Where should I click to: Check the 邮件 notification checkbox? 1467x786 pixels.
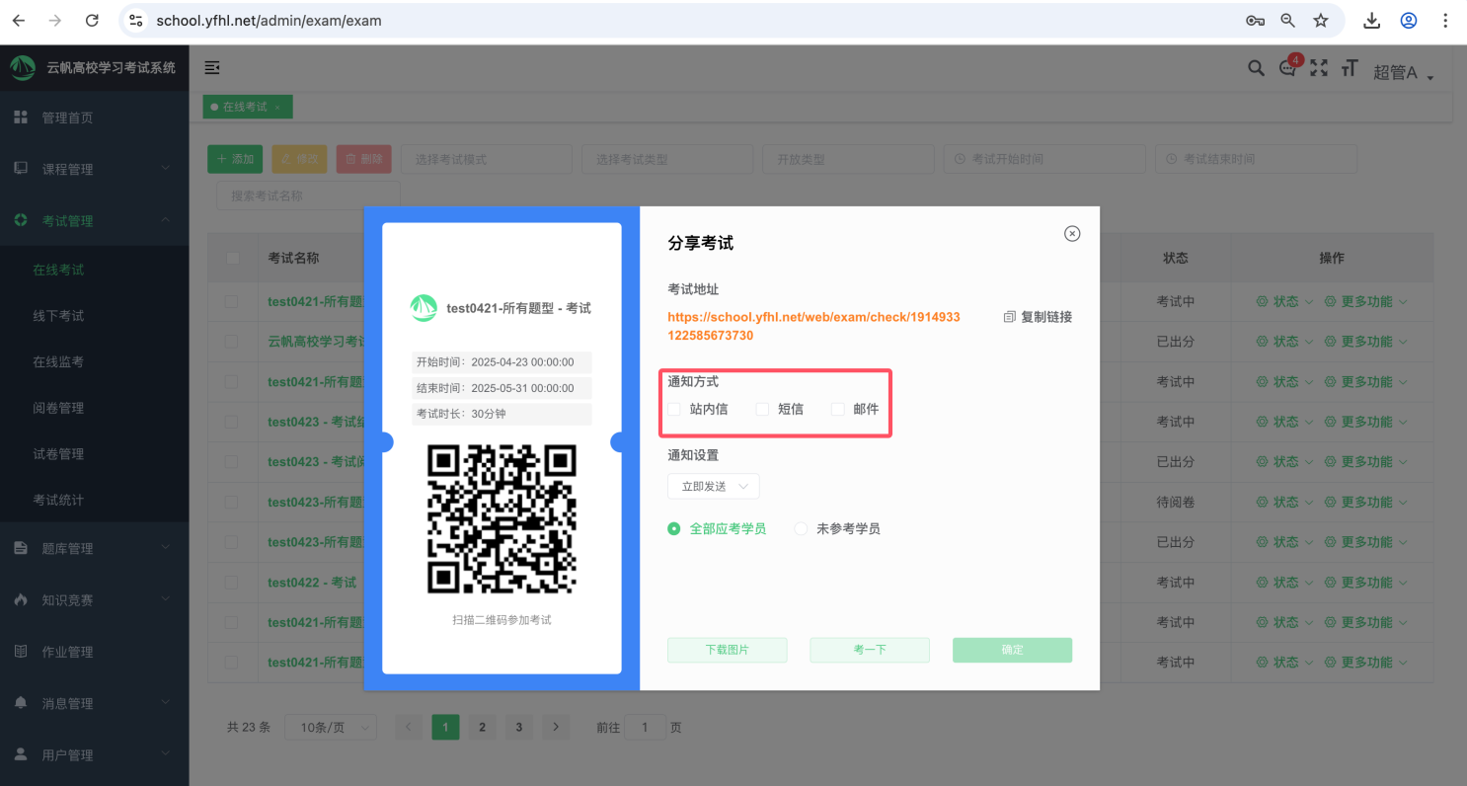[x=838, y=409]
